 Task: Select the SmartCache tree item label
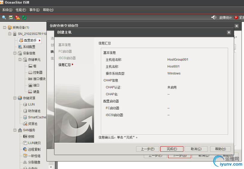[x=37, y=117]
